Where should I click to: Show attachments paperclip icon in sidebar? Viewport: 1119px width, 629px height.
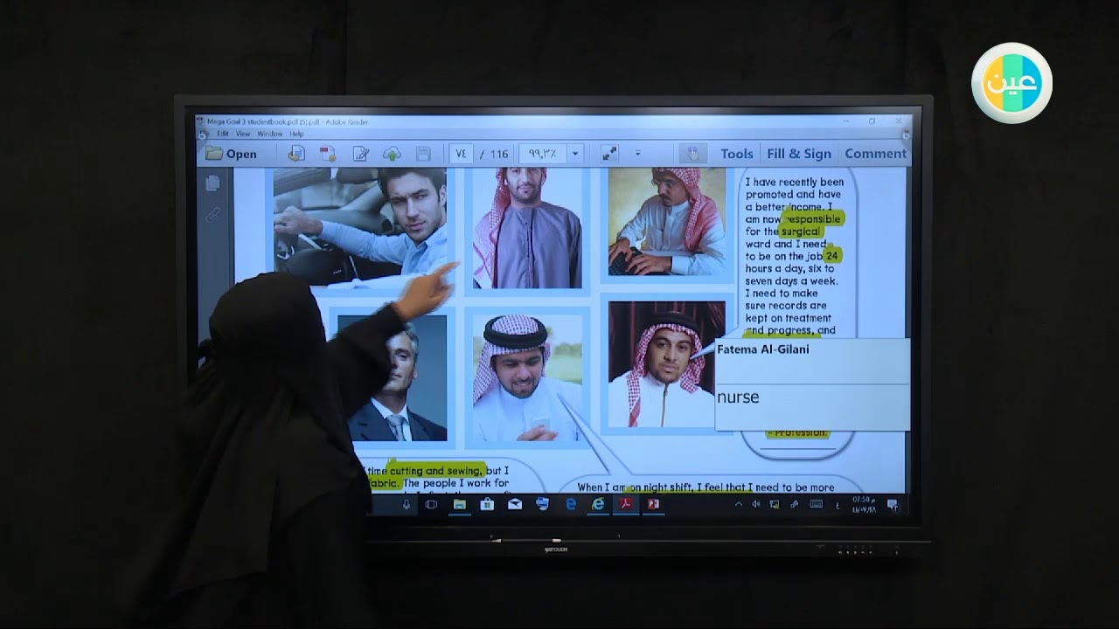pyautogui.click(x=212, y=215)
